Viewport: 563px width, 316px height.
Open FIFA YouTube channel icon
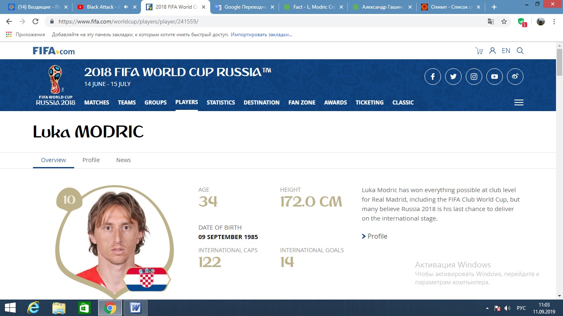click(x=495, y=77)
